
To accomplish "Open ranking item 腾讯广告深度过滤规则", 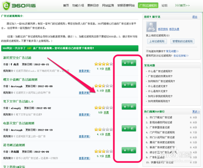I will click(x=162, y=142).
